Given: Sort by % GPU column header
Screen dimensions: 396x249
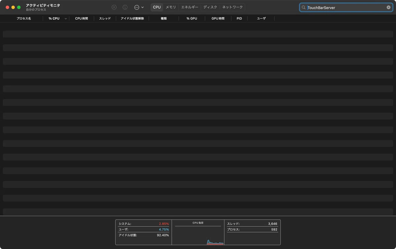Looking at the screenshot, I should (x=192, y=18).
